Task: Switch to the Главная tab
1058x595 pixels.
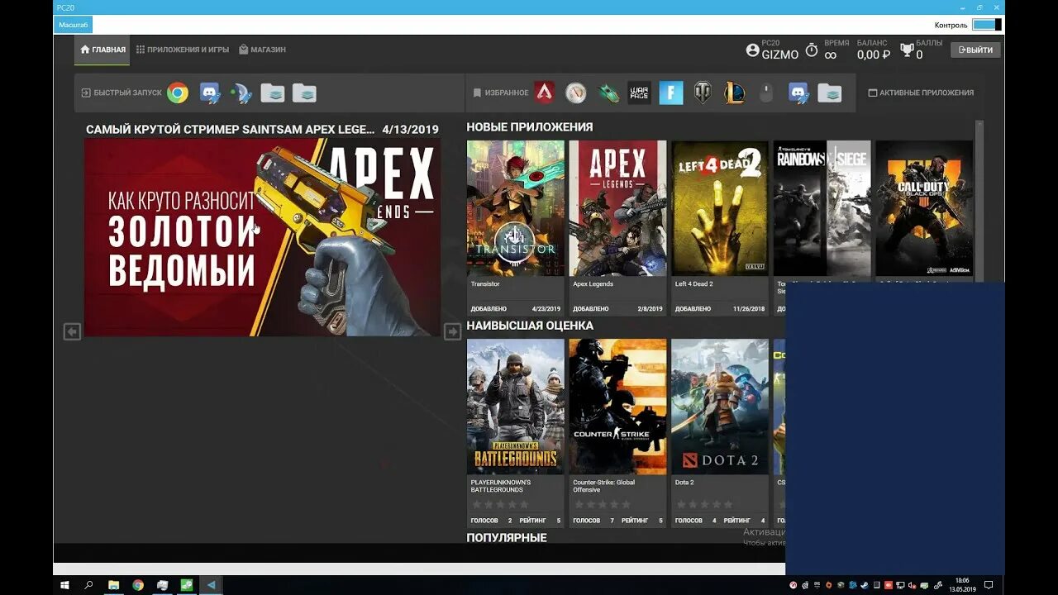Action: point(102,50)
